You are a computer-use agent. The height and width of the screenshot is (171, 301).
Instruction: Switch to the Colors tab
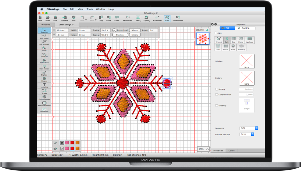231,151
